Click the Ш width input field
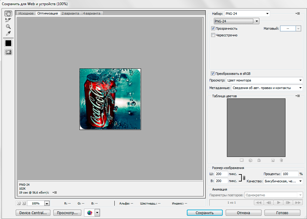Viewport: 307px width, 219px height. pos(221,174)
